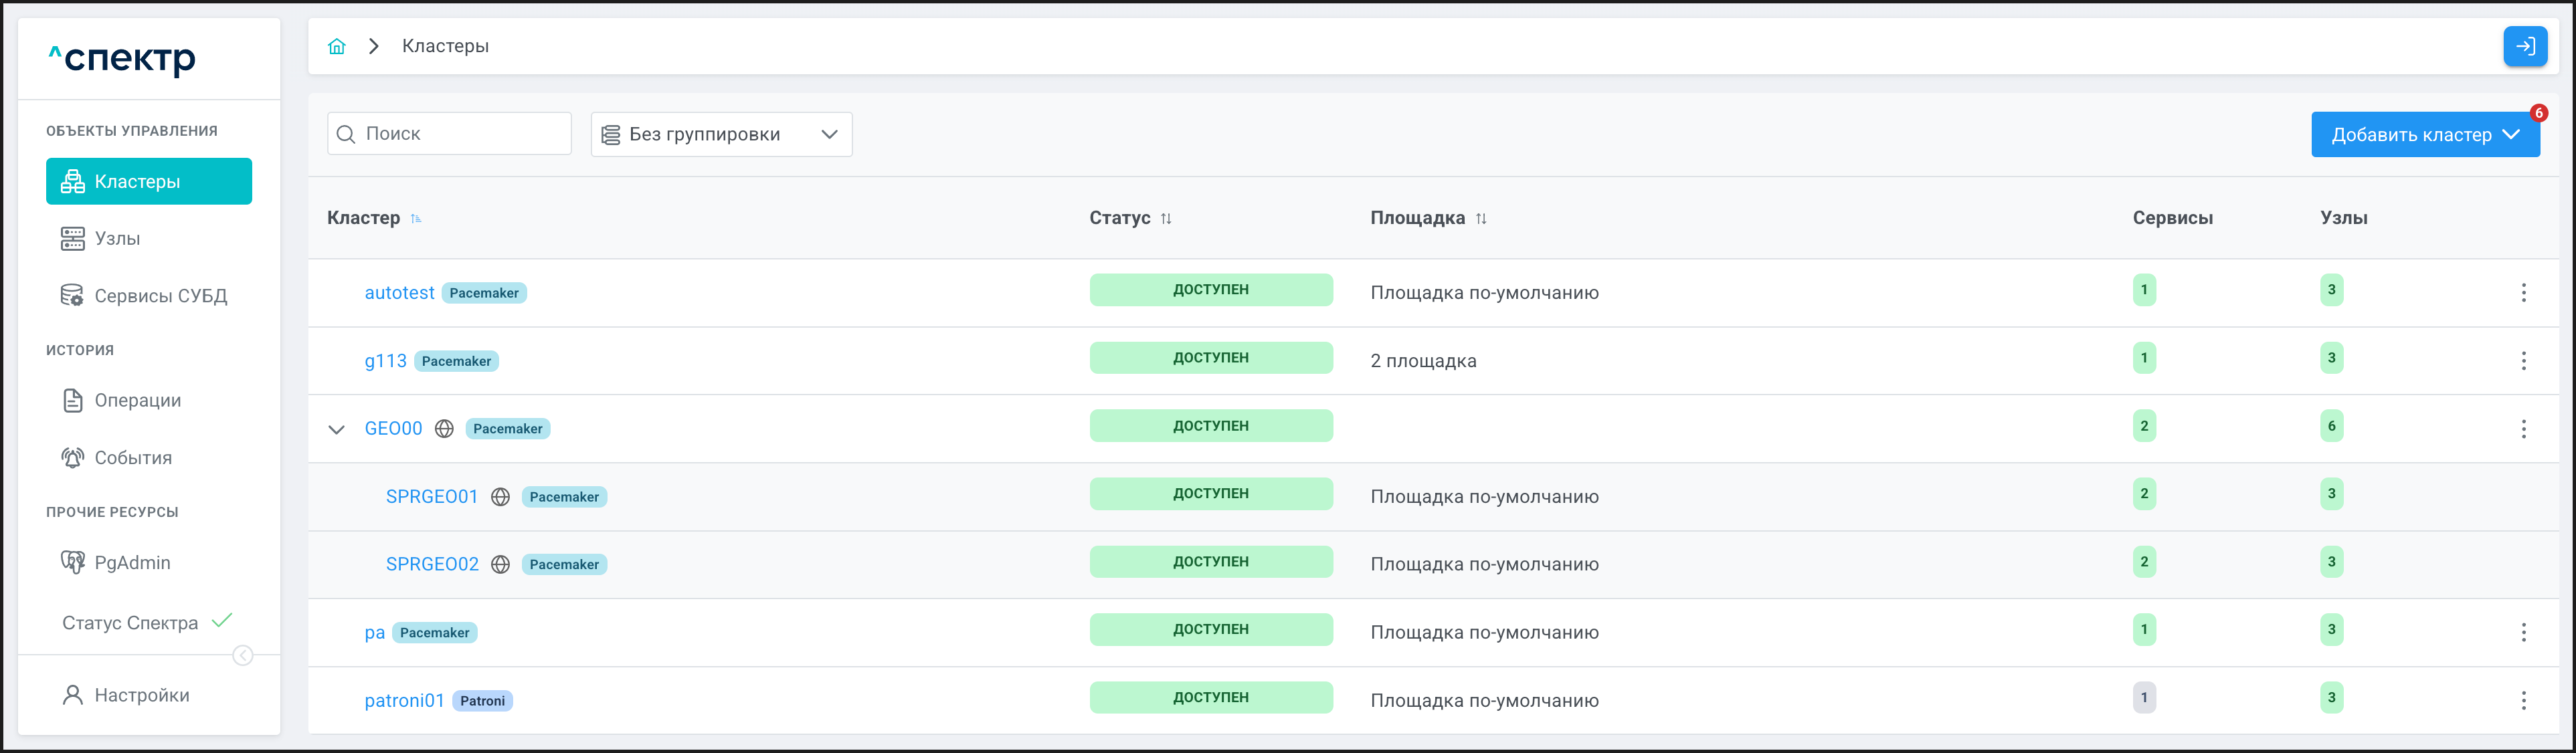The width and height of the screenshot is (2576, 753).
Task: Open Статус Спектра in sidebar
Action: [x=130, y=623]
